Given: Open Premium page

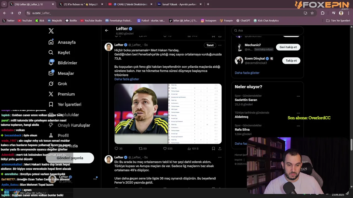Looking at the screenshot, I should 61,94.
